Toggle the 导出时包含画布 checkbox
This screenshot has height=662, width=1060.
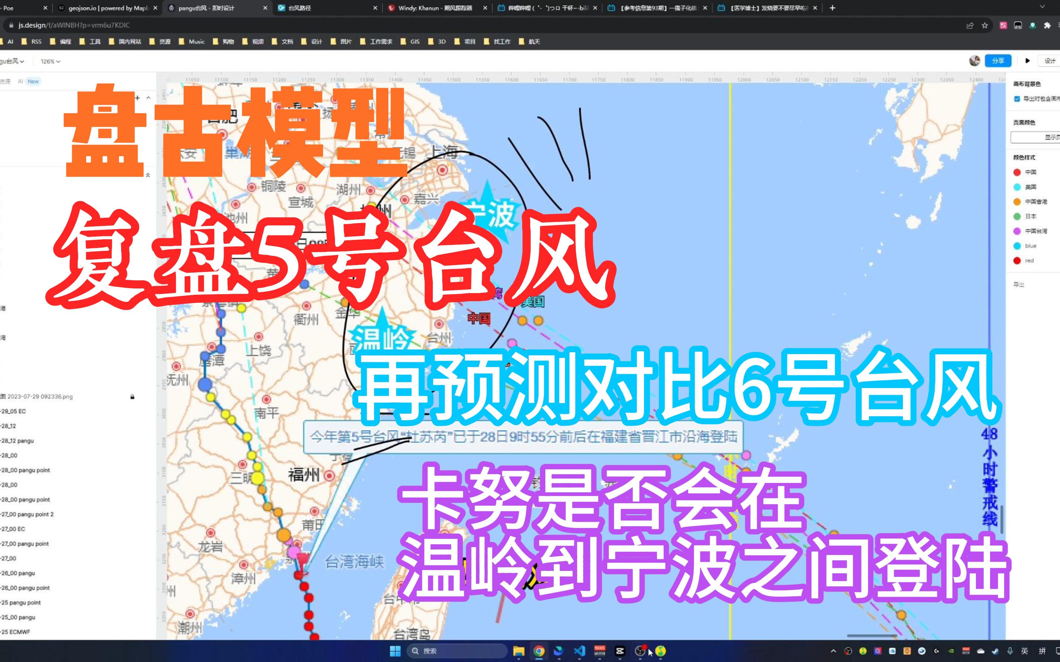[x=1017, y=99]
